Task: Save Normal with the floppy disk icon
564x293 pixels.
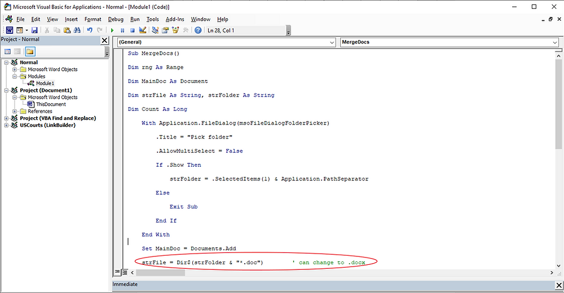Action: click(34, 30)
